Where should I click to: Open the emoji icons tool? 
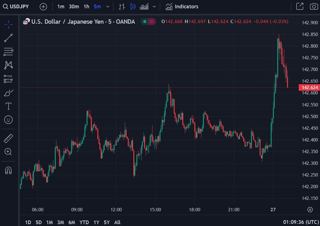point(9,120)
